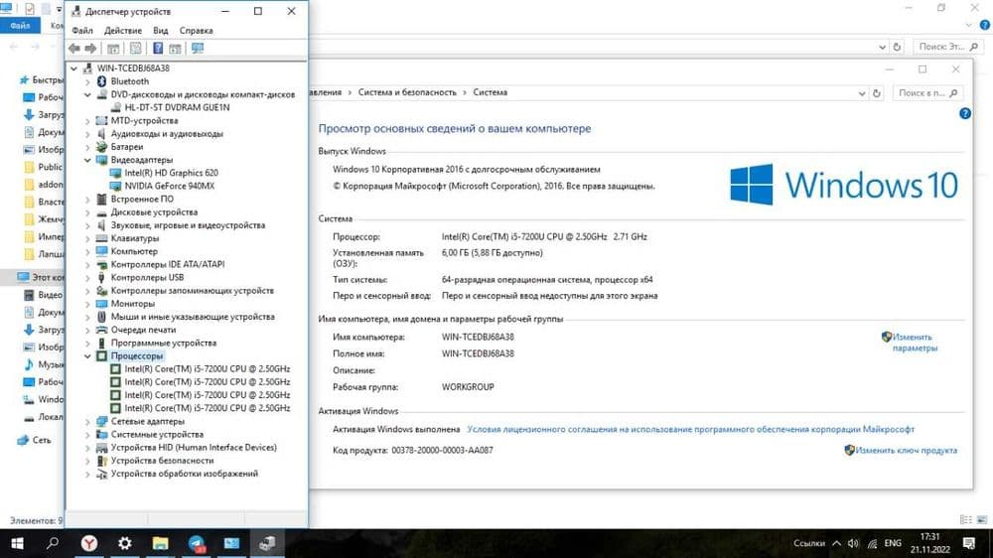Expand the Bluetooth category
The image size is (993, 558).
[87, 81]
